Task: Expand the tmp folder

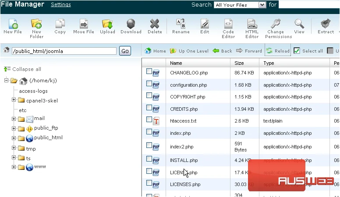Action: coord(14,148)
